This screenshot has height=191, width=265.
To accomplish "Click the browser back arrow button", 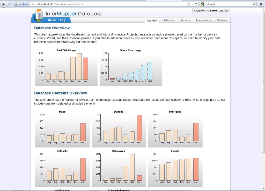I will pyautogui.click(x=4, y=4).
